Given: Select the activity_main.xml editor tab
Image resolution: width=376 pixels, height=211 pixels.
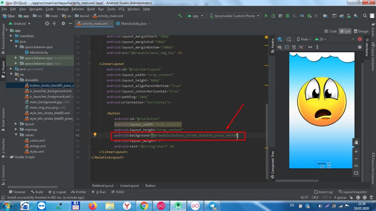Looking at the screenshot, I should point(94,23).
